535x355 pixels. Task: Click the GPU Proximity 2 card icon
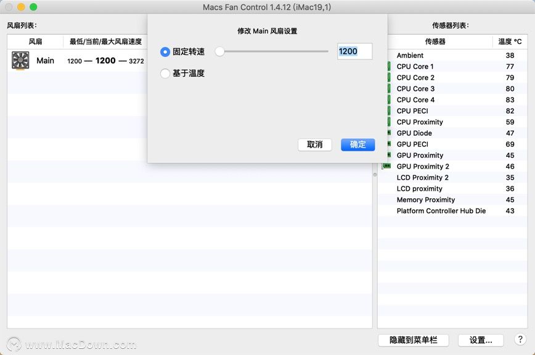click(386, 166)
